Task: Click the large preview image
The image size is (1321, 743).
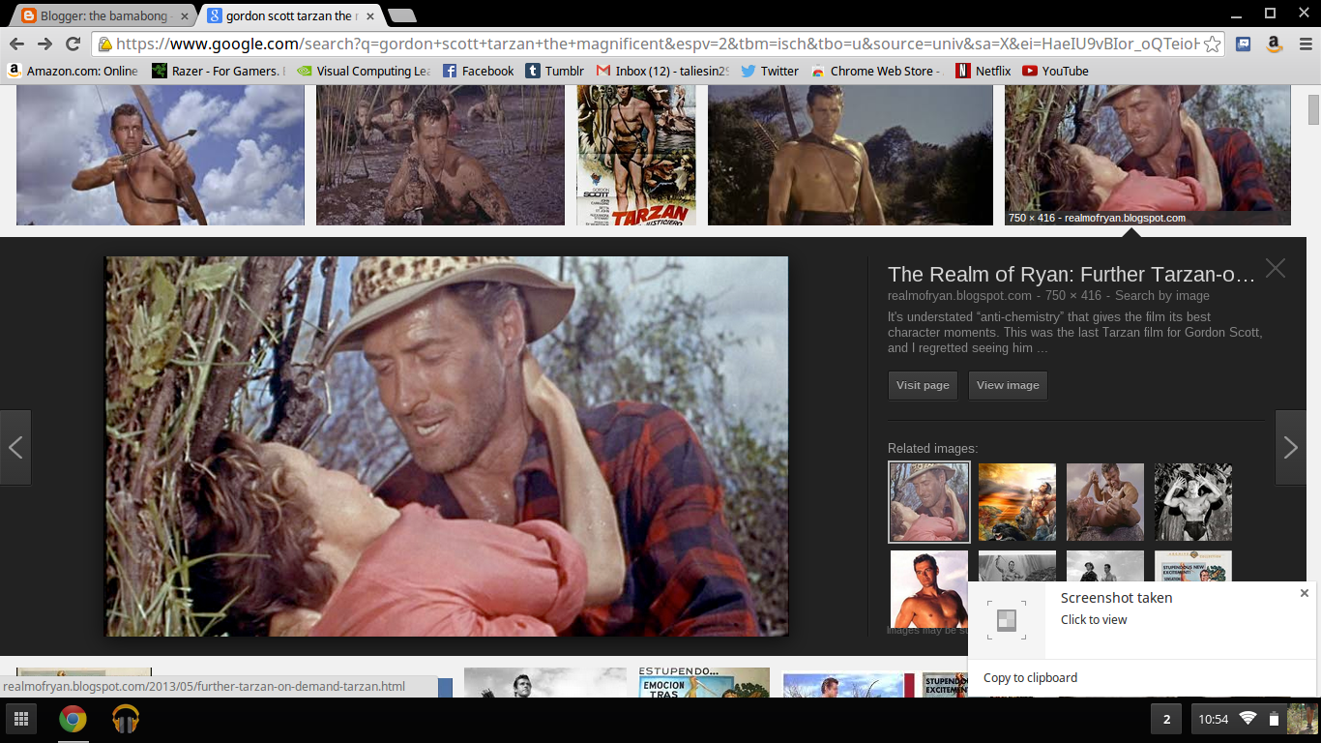Action: [x=446, y=446]
